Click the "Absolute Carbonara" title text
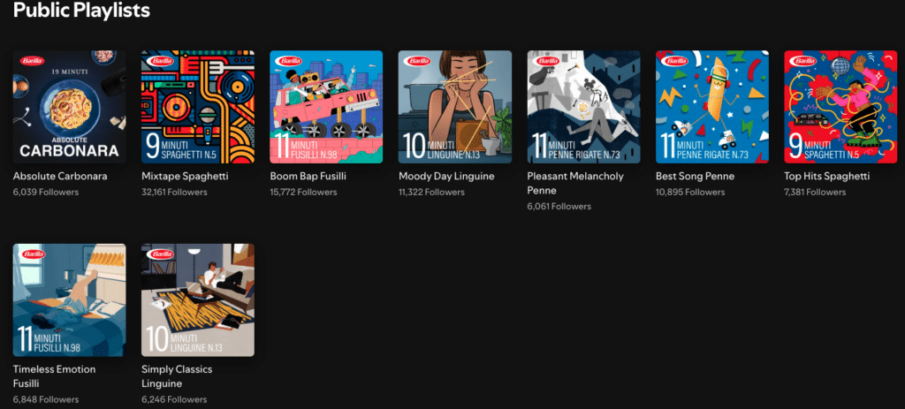The height and width of the screenshot is (409, 905). pyautogui.click(x=60, y=176)
